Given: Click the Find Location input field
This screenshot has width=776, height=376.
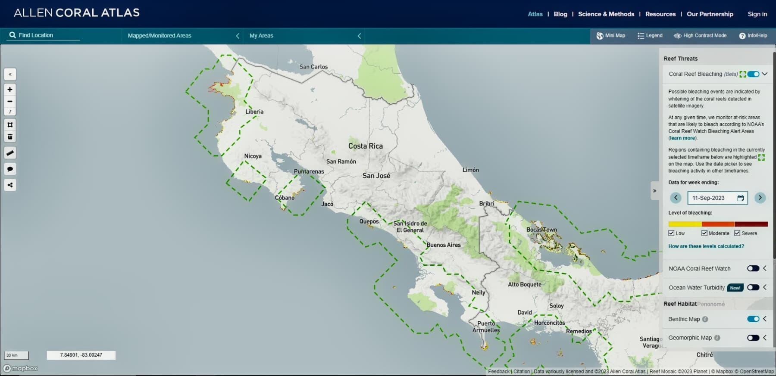Looking at the screenshot, I should pyautogui.click(x=48, y=35).
